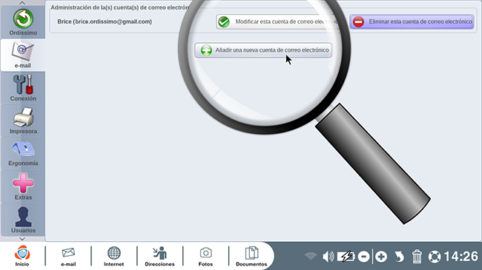482x270 pixels.
Task: Open Internet from the bottom bar
Action: (x=113, y=256)
